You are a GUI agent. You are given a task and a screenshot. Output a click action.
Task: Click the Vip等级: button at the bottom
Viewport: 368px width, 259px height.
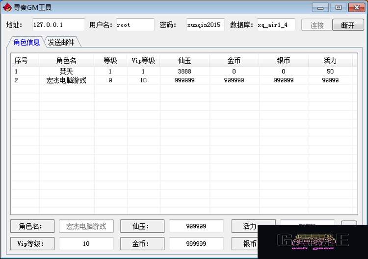32,243
